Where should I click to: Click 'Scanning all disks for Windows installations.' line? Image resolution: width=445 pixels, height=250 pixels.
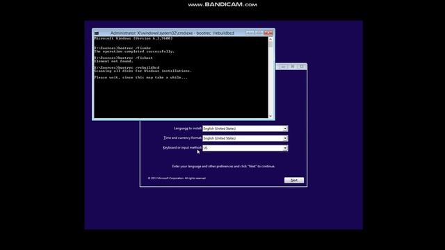click(143, 71)
